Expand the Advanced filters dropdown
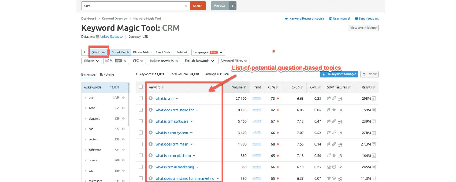 click(x=234, y=61)
